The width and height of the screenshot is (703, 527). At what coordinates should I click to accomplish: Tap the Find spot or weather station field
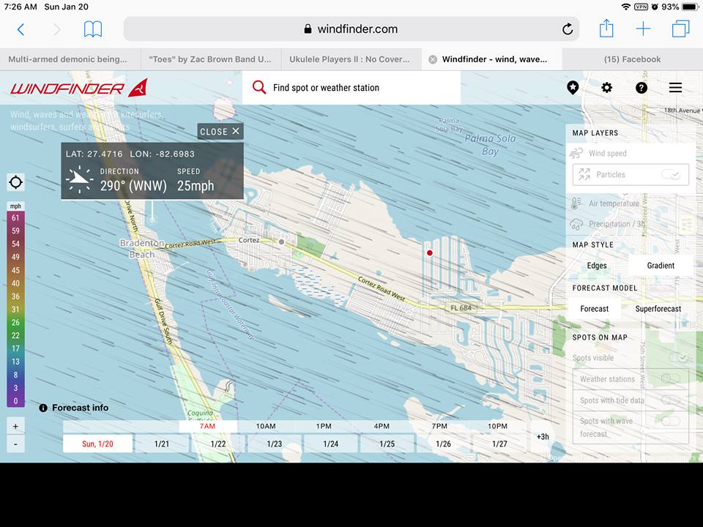351,88
